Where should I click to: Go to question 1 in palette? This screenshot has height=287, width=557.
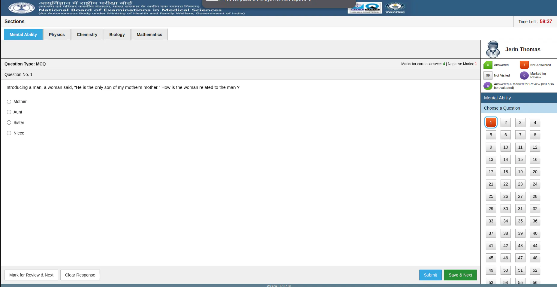[491, 122]
